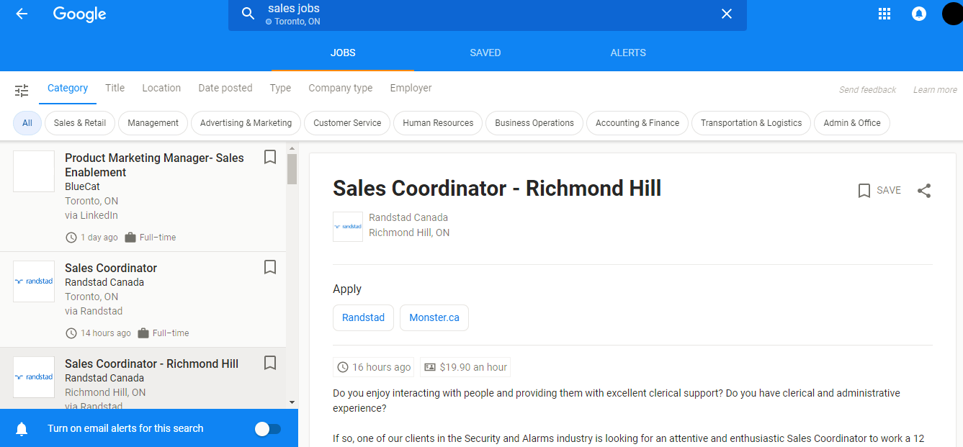Click the 16 hours ago badge
The height and width of the screenshot is (447, 963).
(374, 367)
